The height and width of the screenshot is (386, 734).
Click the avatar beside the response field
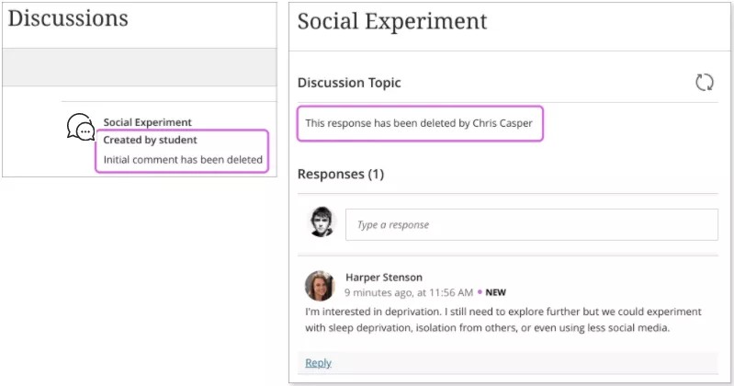(322, 223)
